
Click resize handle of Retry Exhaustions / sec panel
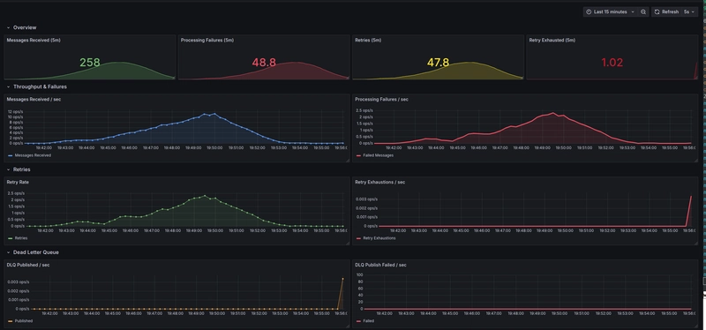pyautogui.click(x=695, y=244)
